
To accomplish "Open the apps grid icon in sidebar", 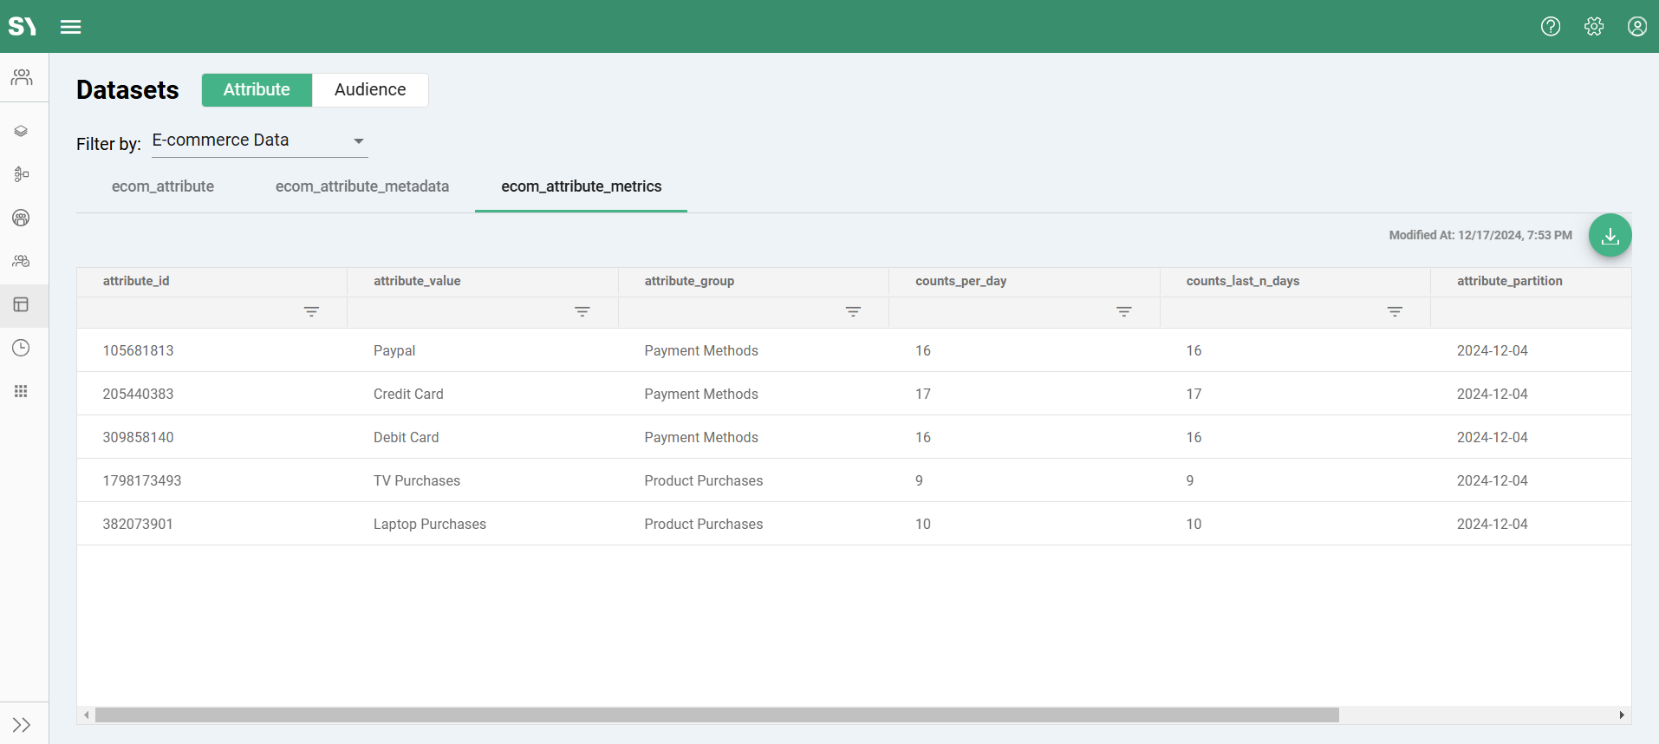I will [22, 391].
